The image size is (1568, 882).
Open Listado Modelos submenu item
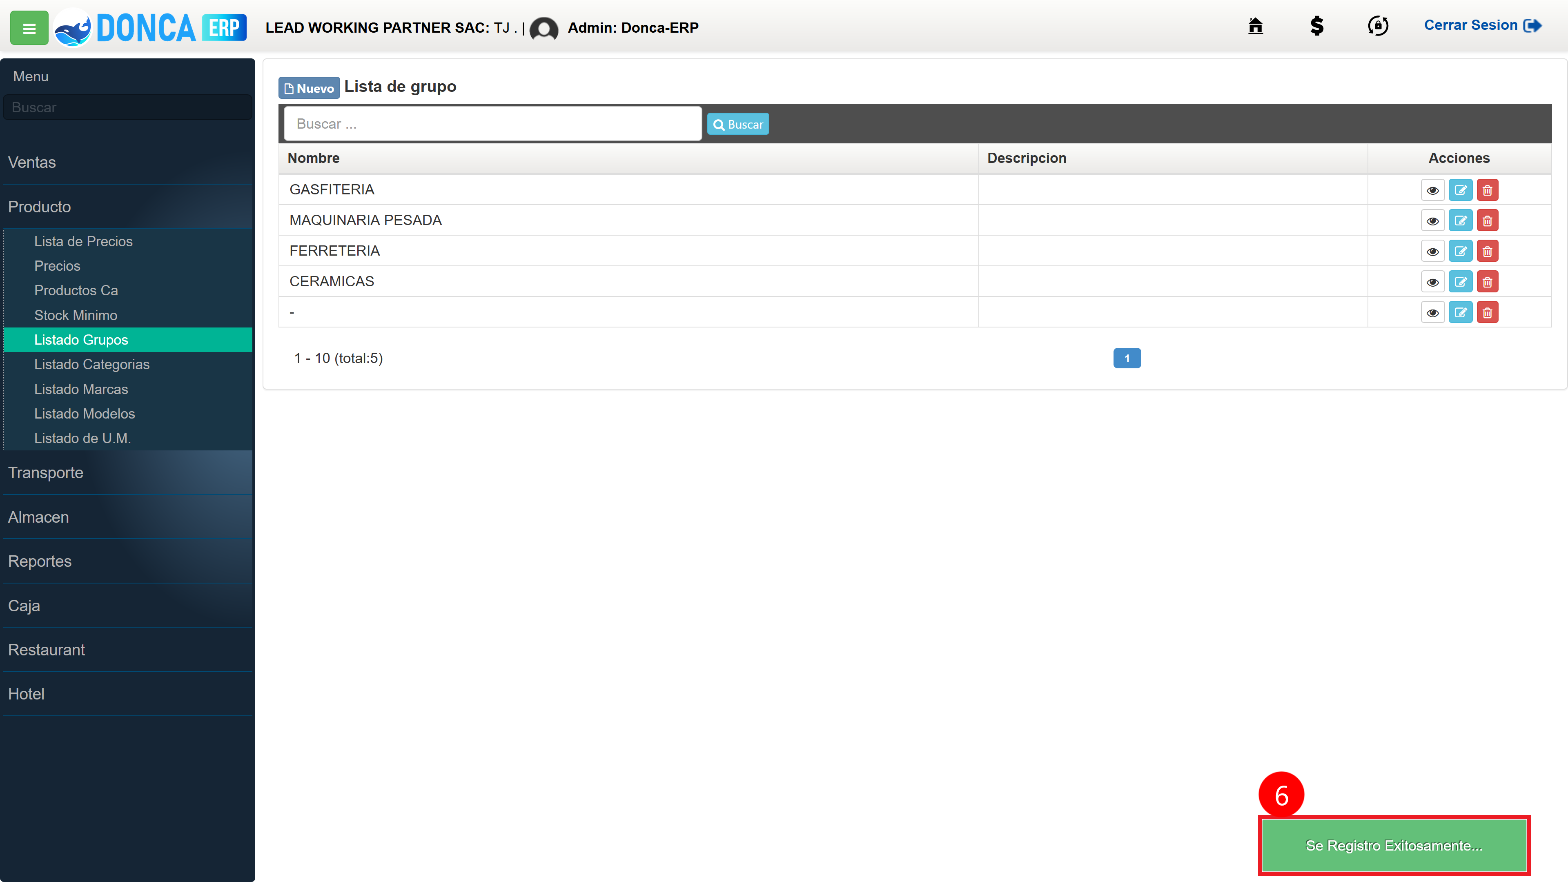click(x=127, y=413)
